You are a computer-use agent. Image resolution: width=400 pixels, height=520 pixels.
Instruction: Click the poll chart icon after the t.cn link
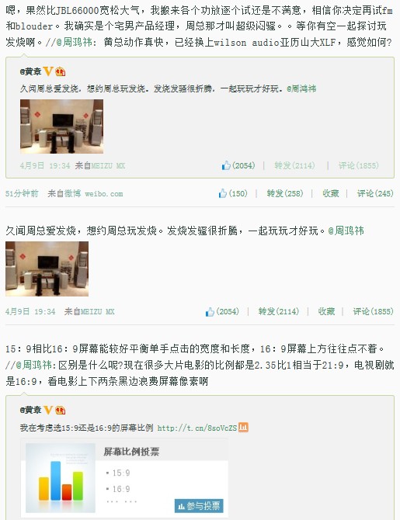click(x=243, y=427)
